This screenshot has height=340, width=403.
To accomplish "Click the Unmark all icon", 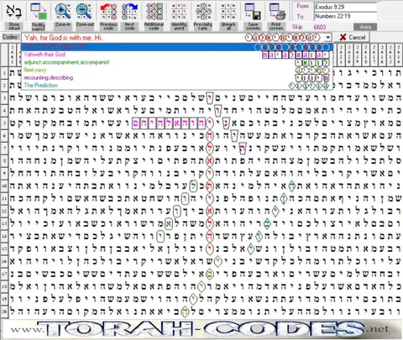I will coord(228,12).
